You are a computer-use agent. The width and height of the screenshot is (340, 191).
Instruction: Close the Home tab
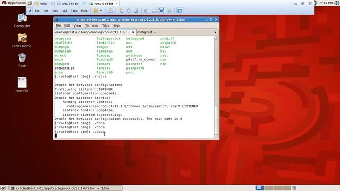(x=52, y=4)
